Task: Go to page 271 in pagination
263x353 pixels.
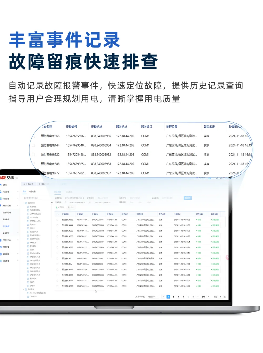Action: click(x=203, y=297)
